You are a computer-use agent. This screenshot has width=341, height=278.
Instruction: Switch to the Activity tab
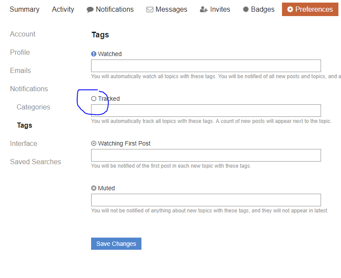click(x=63, y=9)
